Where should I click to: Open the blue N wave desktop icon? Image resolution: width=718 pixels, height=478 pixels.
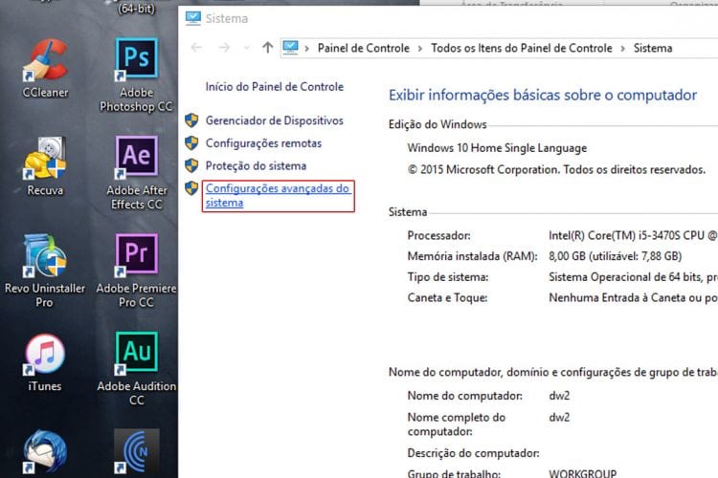[137, 451]
